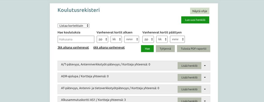
Task: Follow the 6kk aikana vanhenevat link
Action: [109, 47]
